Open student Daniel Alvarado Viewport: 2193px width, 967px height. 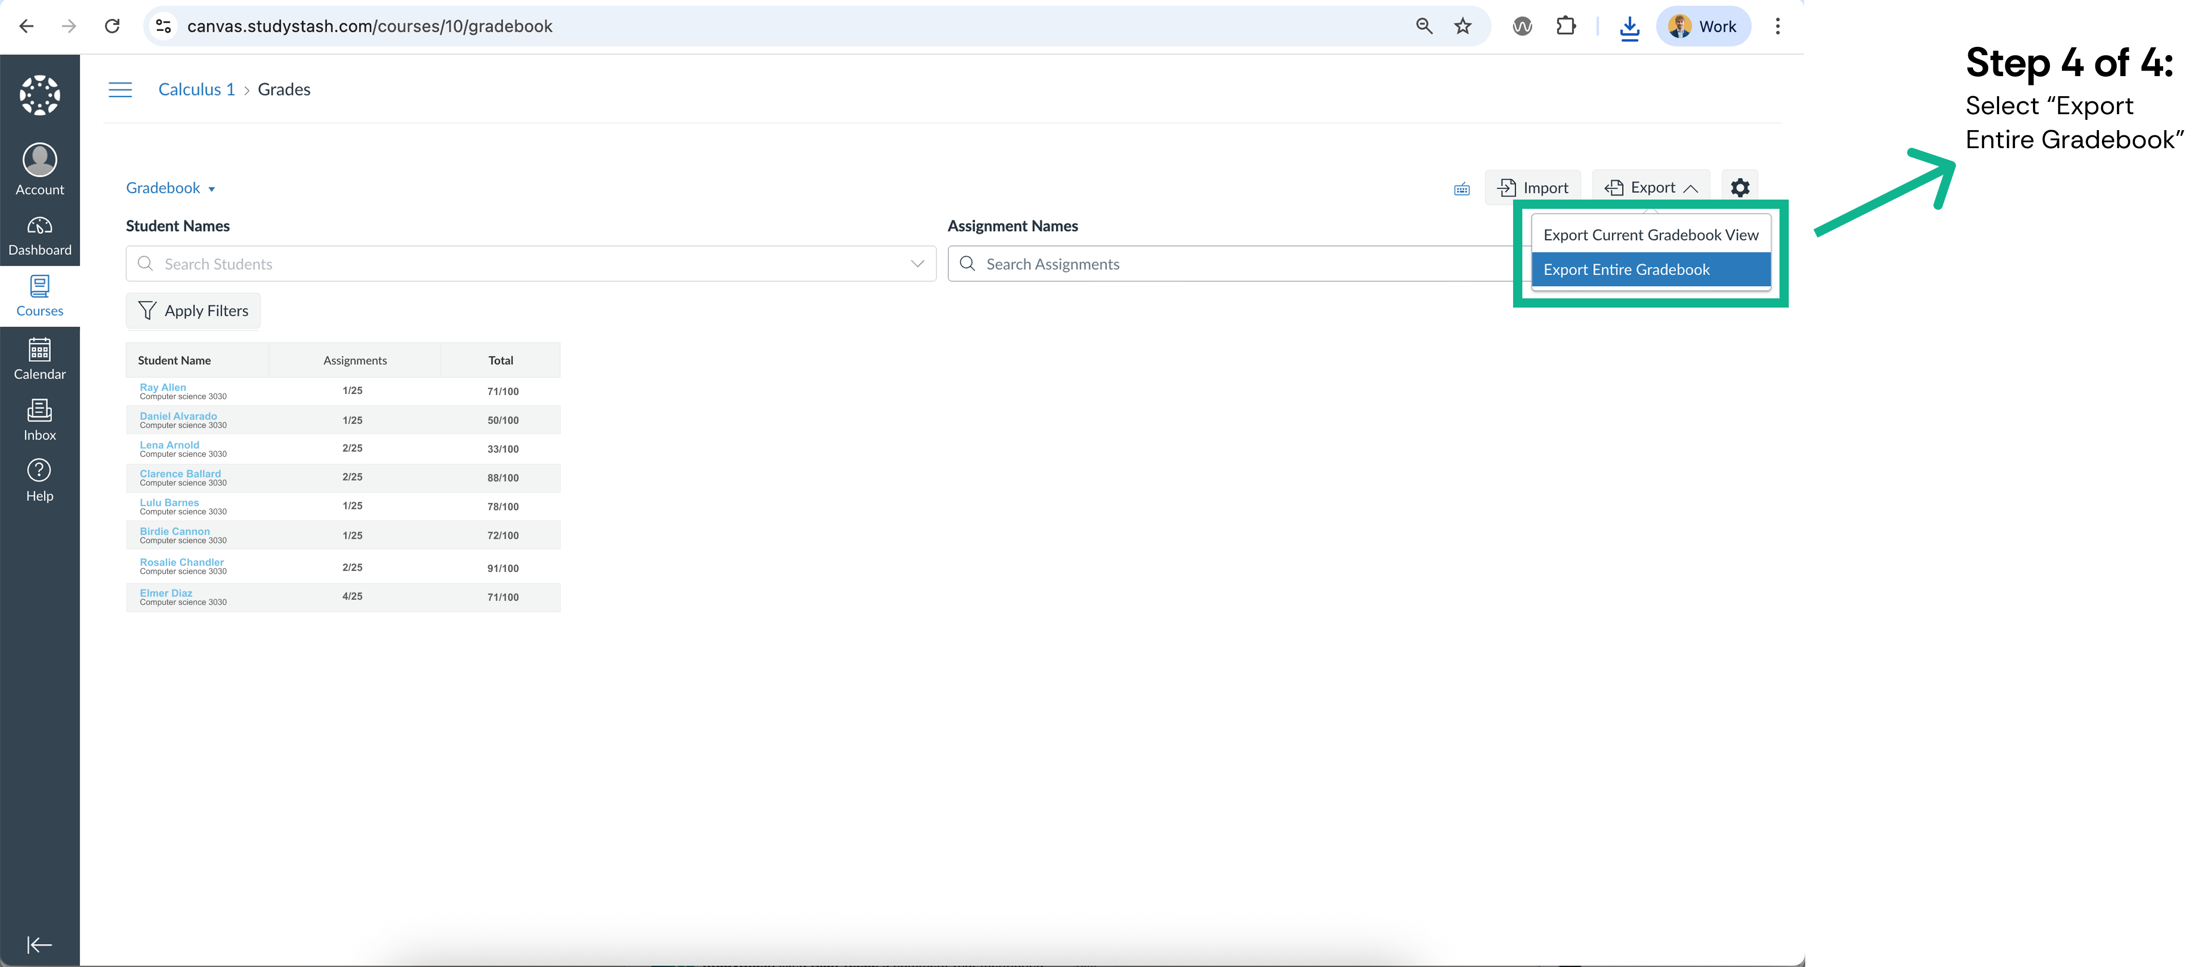178,416
